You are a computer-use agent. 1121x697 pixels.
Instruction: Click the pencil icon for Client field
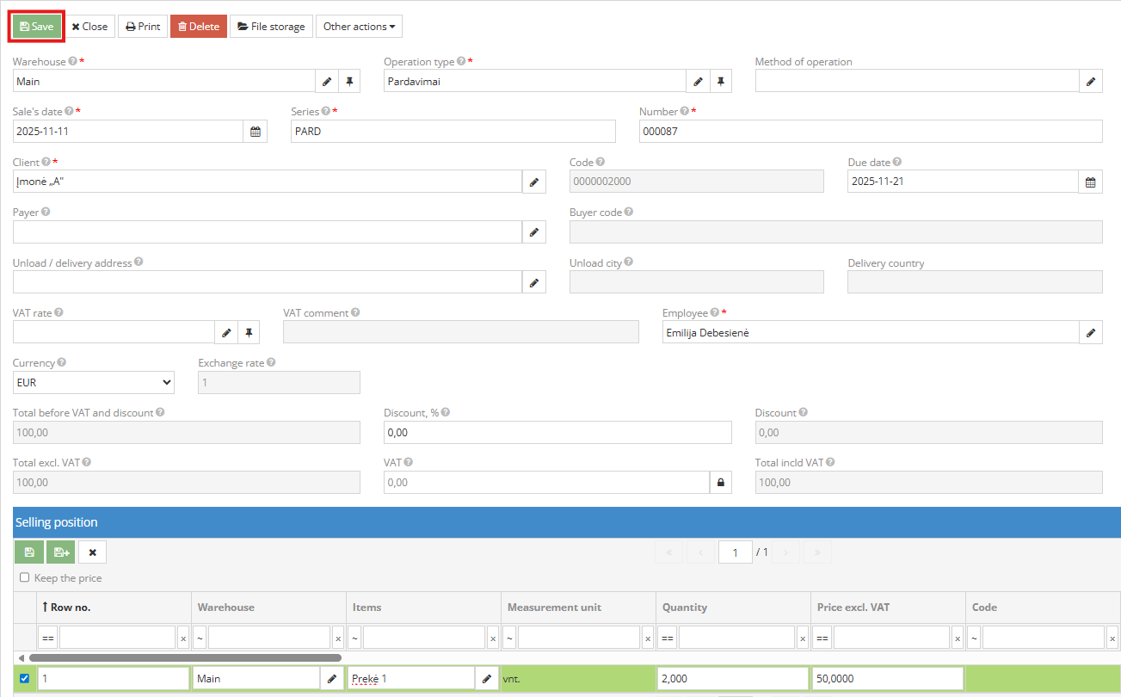point(533,182)
